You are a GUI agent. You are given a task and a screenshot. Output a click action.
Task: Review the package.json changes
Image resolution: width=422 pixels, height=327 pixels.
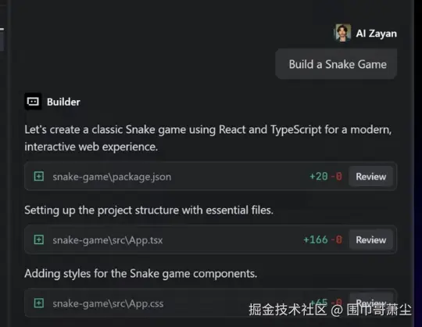click(x=371, y=177)
